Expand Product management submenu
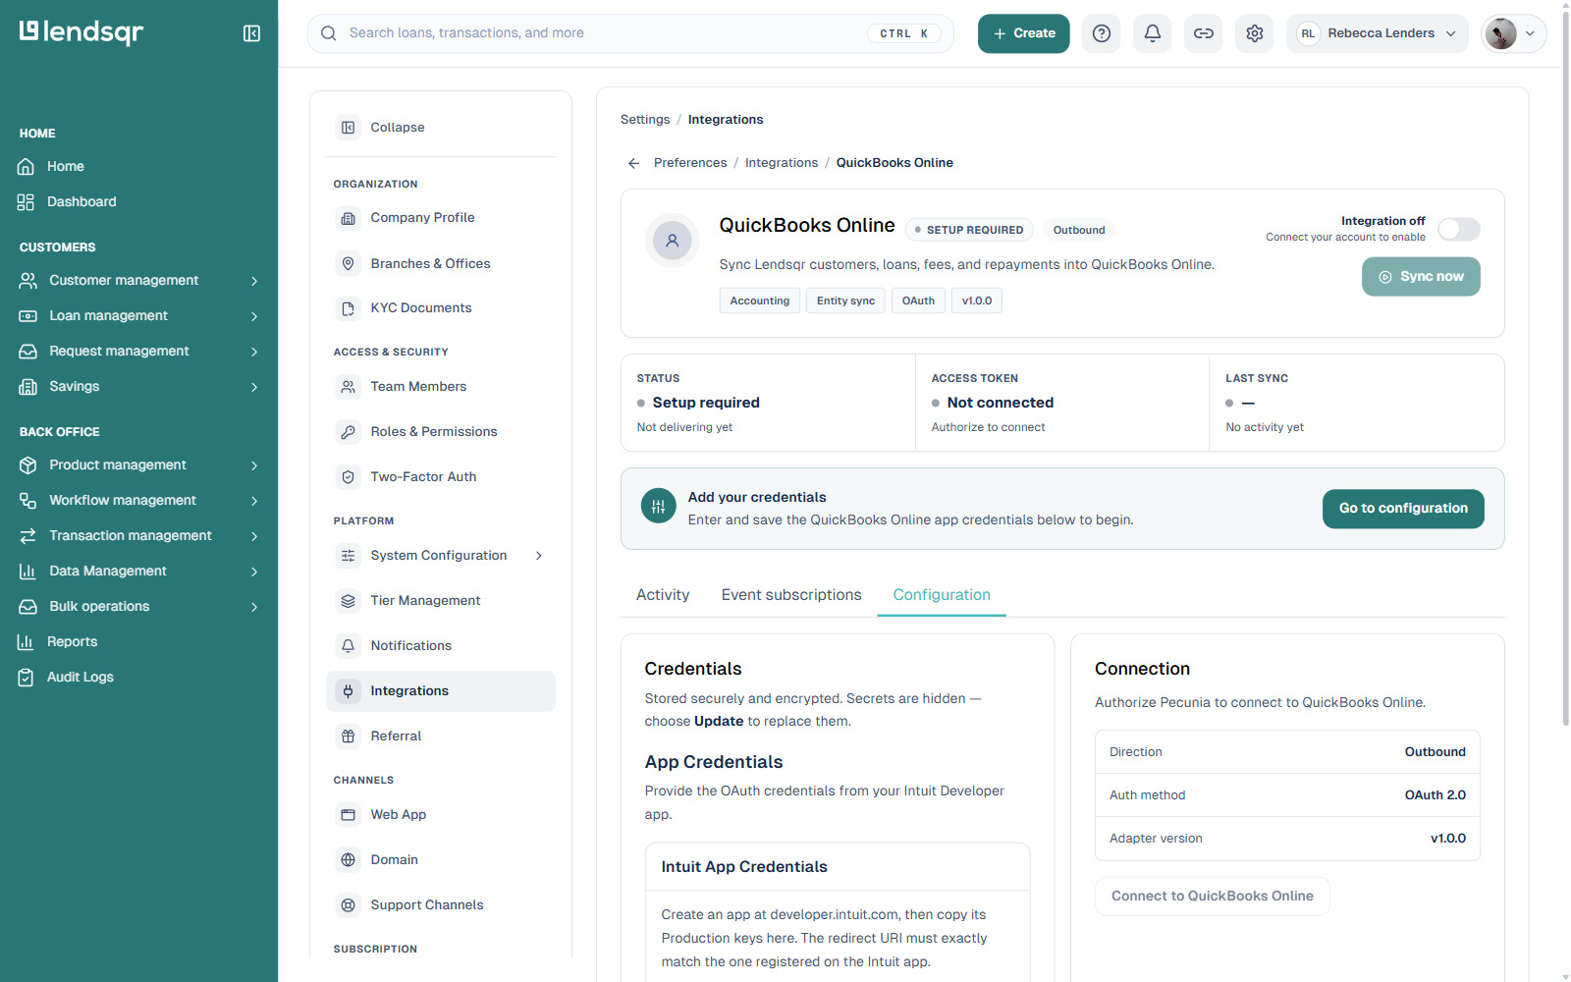 point(254,465)
